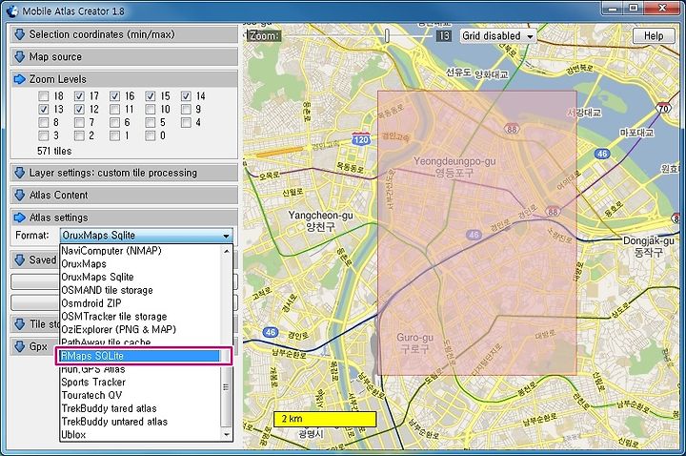Enable zoom level 10 checkbox

pyautogui.click(x=151, y=109)
